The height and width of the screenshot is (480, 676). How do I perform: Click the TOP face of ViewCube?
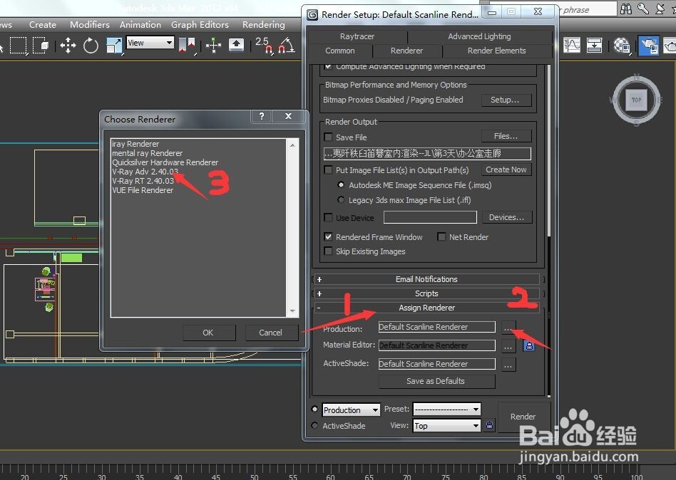(636, 100)
